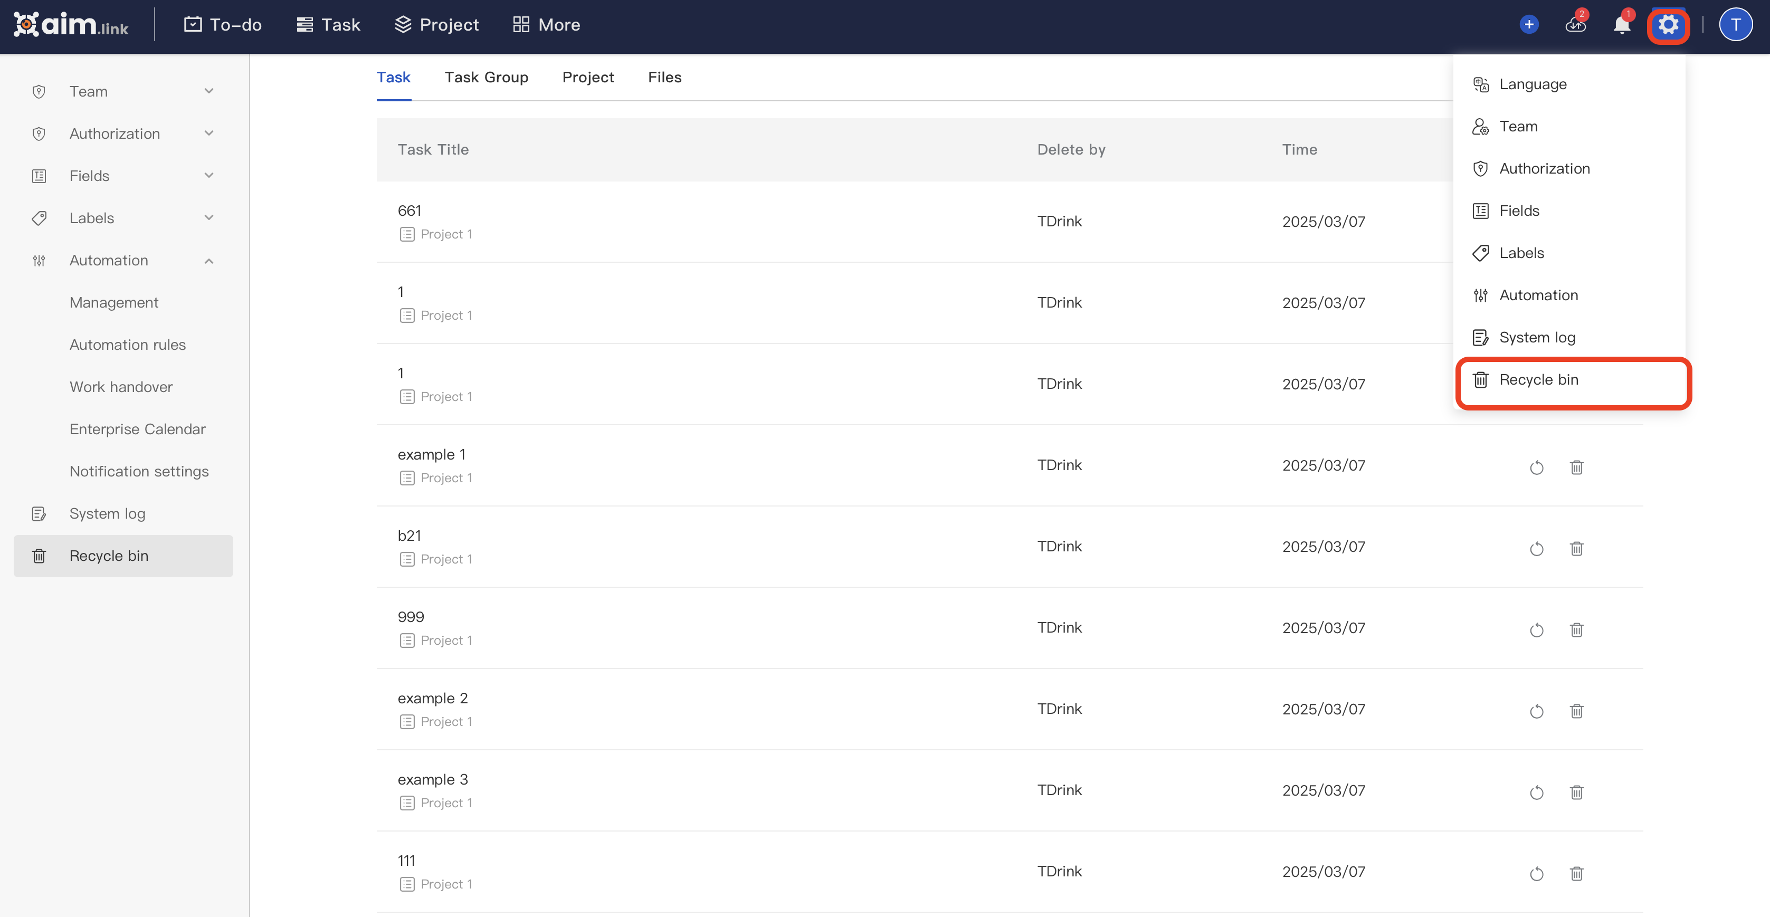Open Automation rules in sidebar
Screen dimensions: 1770x917
127,345
